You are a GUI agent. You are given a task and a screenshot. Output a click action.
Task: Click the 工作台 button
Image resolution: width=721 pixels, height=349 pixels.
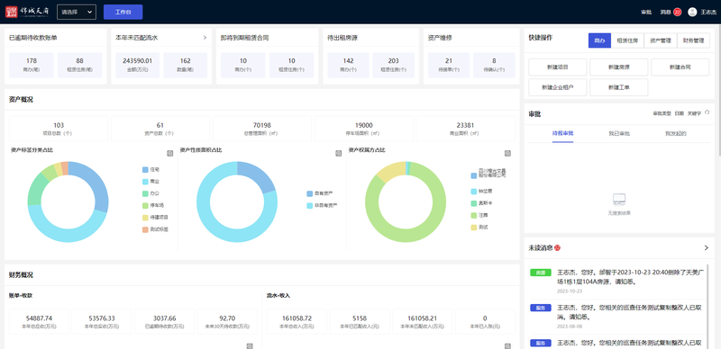123,12
